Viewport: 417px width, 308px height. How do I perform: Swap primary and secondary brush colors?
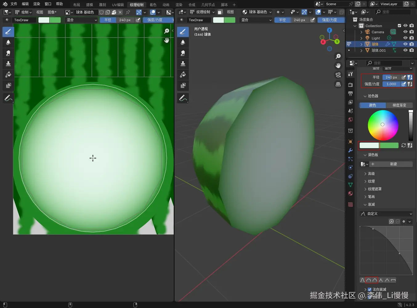coord(403,145)
